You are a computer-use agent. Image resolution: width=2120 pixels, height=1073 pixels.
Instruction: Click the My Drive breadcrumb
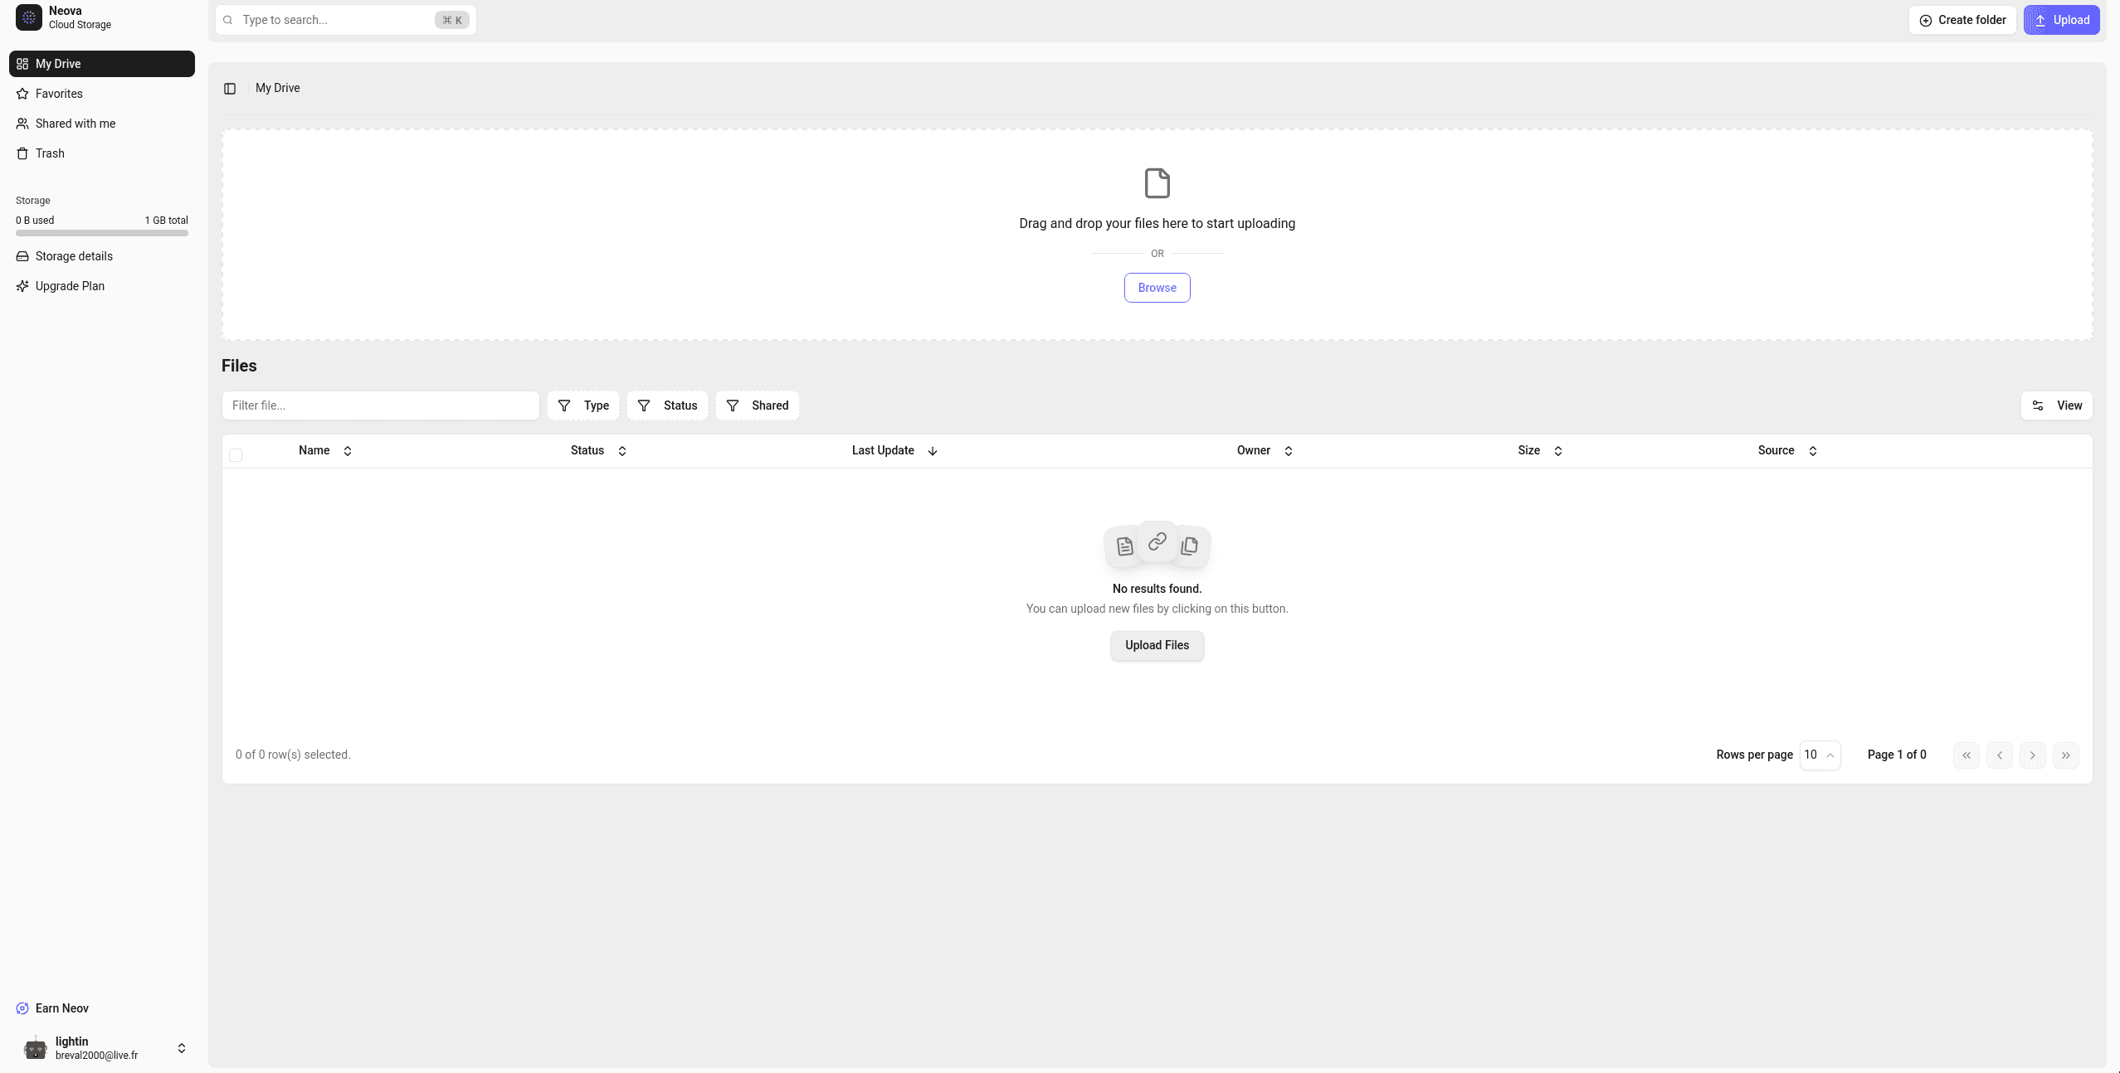pyautogui.click(x=278, y=88)
